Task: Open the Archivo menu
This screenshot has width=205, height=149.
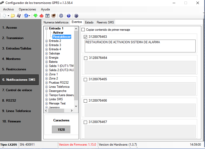Action: click(x=9, y=9)
